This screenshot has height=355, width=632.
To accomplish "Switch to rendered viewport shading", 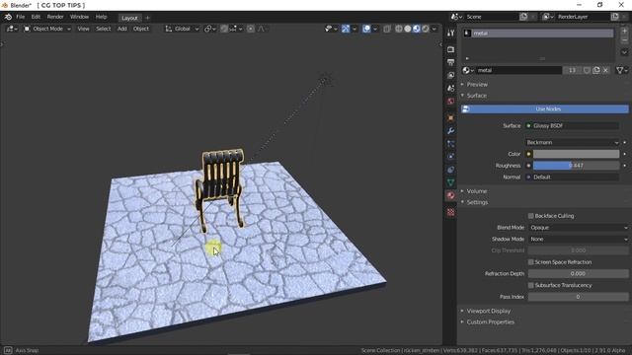I will (426, 29).
